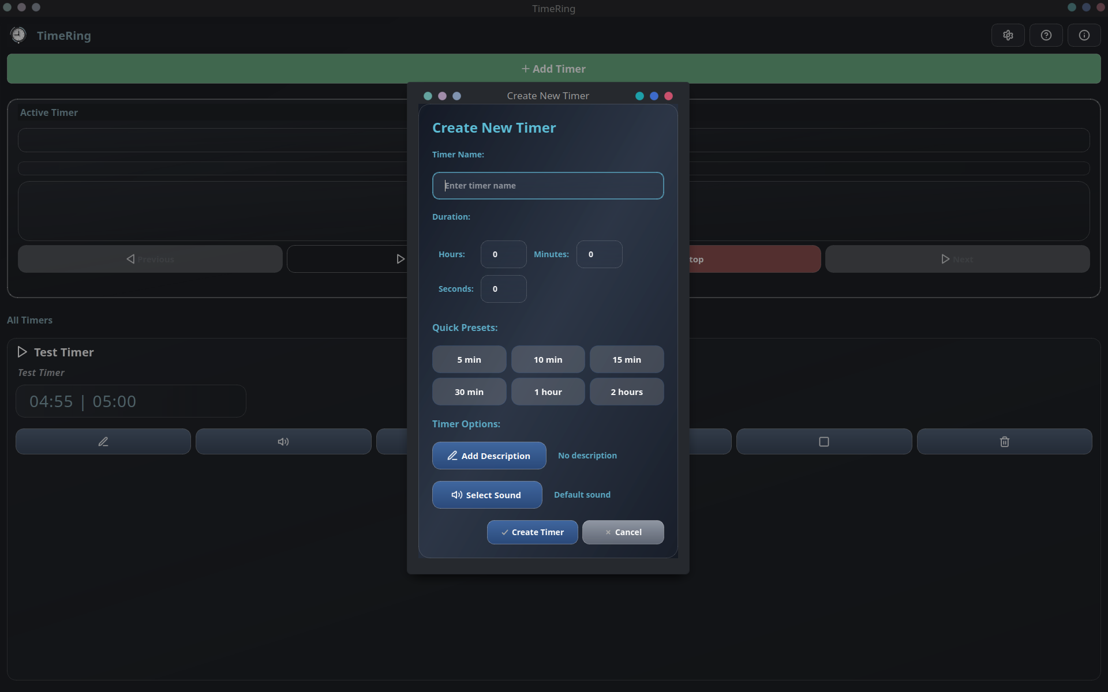The width and height of the screenshot is (1108, 692).
Task: Open Add Description option
Action: [489, 456]
